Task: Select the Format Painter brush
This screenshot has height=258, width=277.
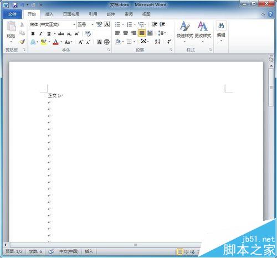Action: pos(22,42)
